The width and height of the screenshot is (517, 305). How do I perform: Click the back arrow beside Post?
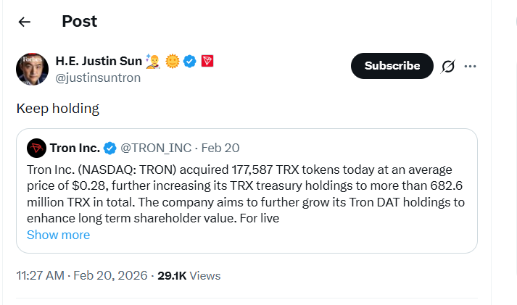[x=25, y=22]
